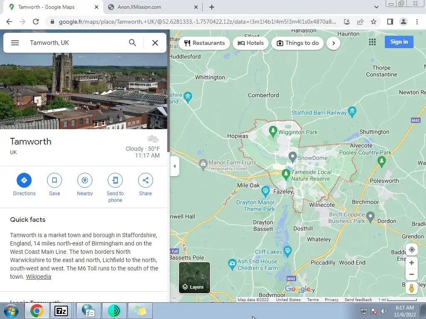Screen dimensions: 426x319
Task: Open the Google Maps hamburger menu
Action: 15,43
